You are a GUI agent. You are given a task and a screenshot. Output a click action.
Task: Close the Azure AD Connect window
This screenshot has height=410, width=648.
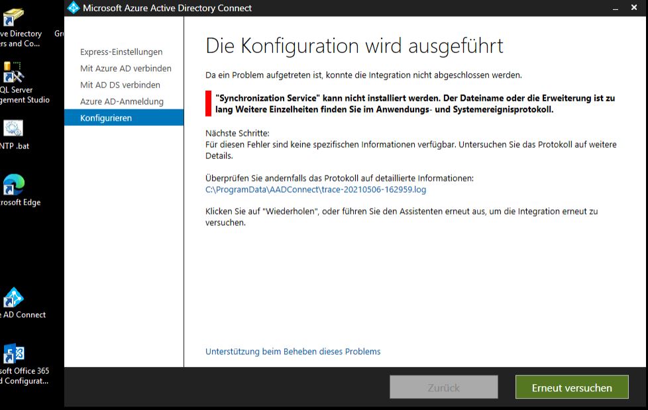click(634, 7)
